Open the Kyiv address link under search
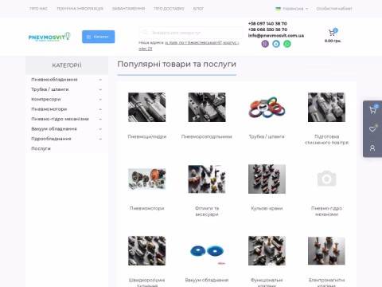 [x=189, y=45]
